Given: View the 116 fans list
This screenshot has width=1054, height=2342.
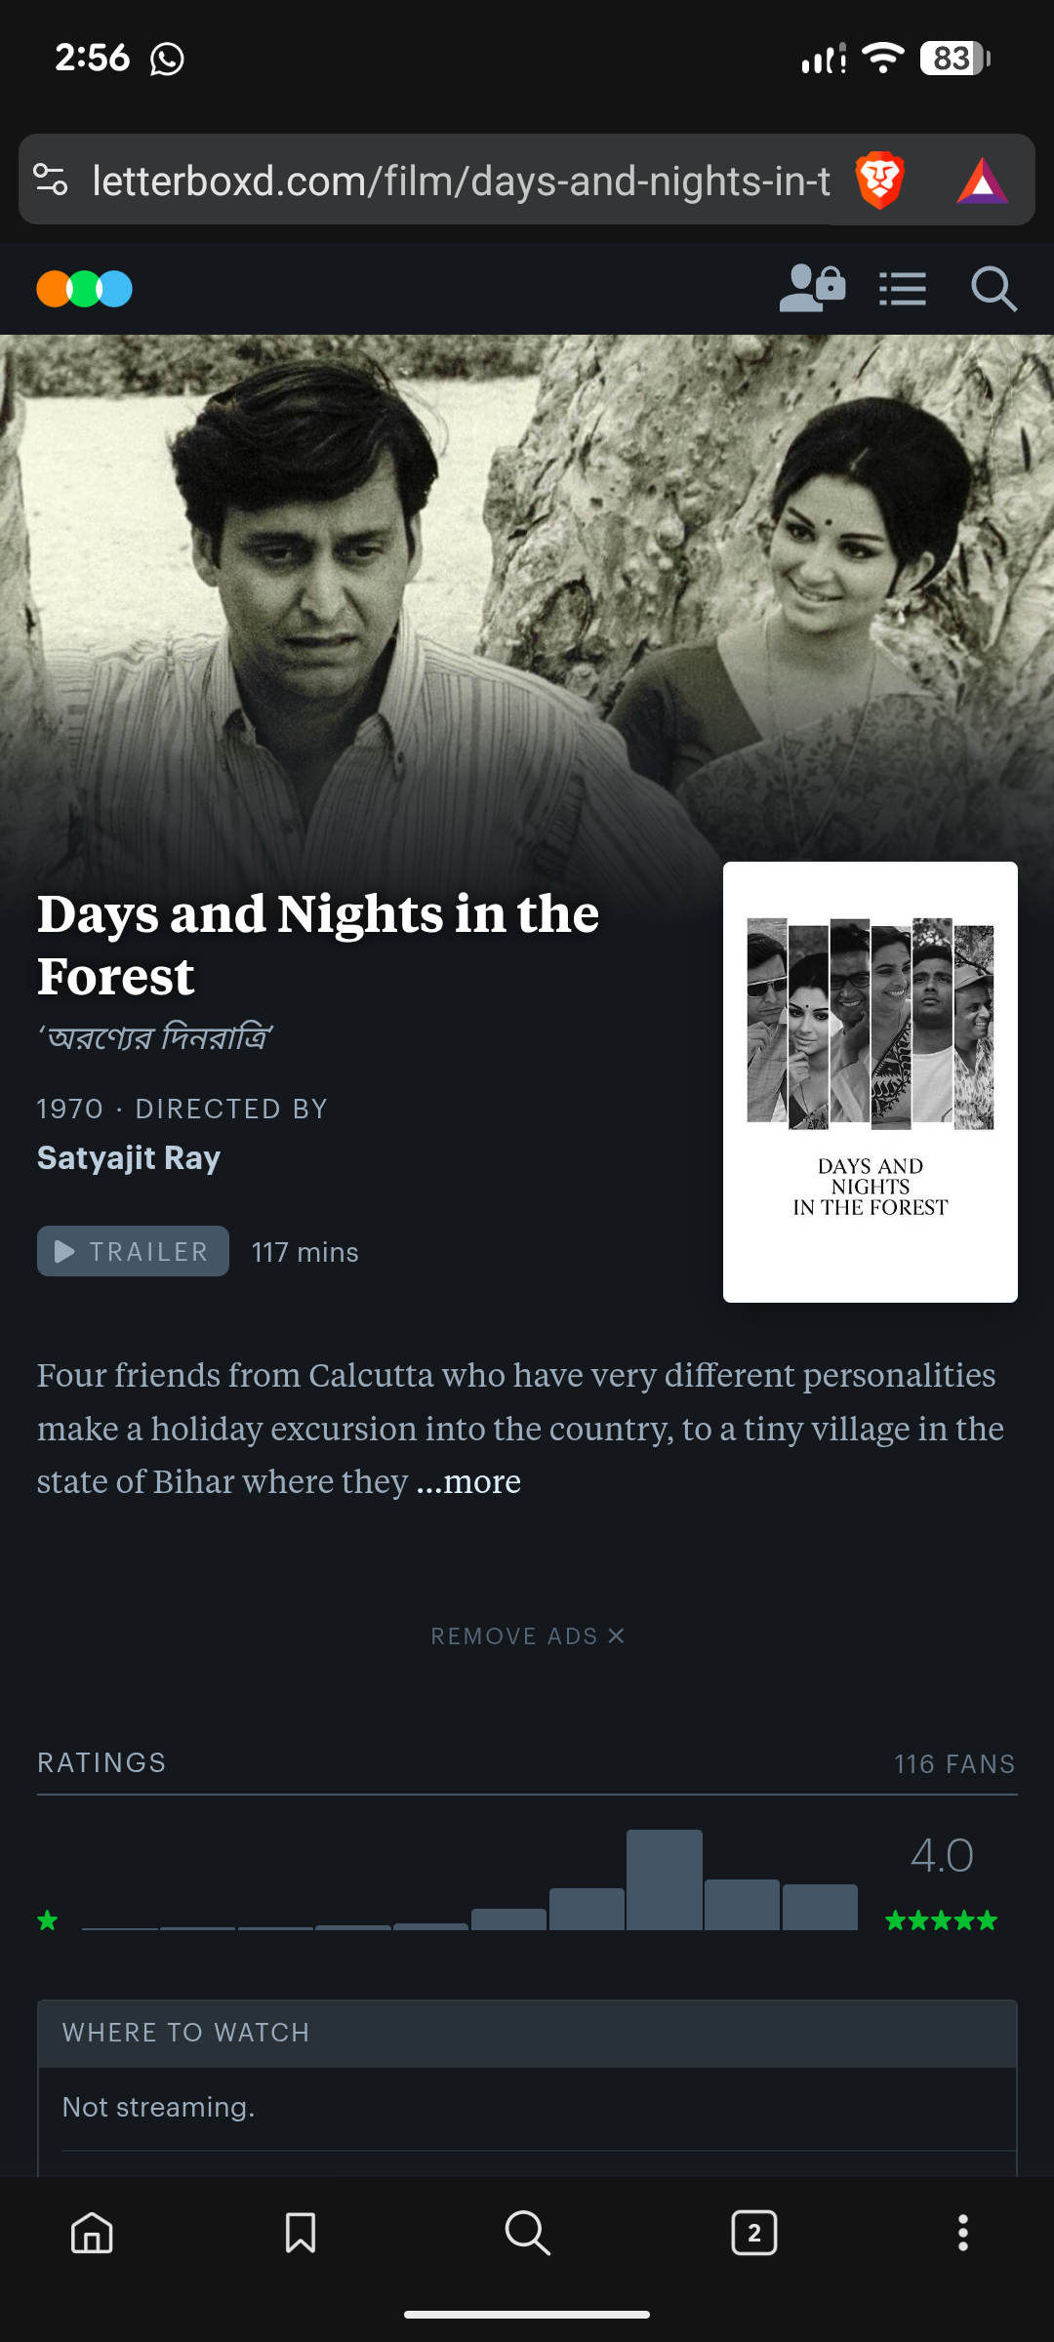Looking at the screenshot, I should click(953, 1763).
